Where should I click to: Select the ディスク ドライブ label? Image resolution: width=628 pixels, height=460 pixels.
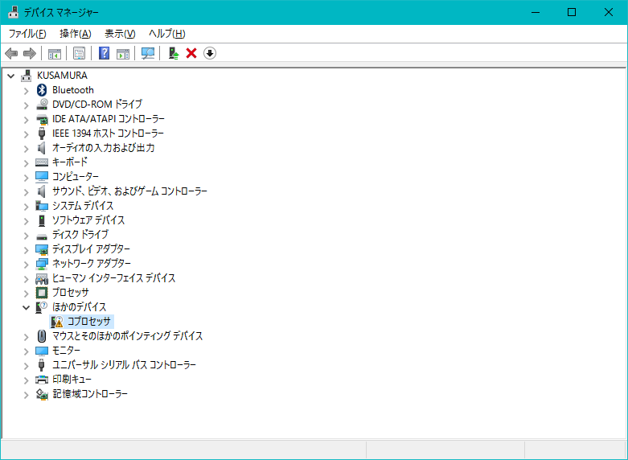click(80, 234)
